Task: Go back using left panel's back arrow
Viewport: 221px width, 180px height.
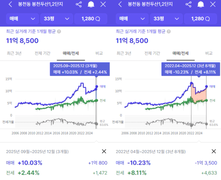Action: pos(11,4)
